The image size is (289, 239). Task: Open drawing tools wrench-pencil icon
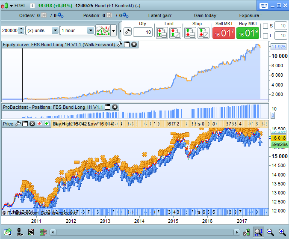coord(246,232)
